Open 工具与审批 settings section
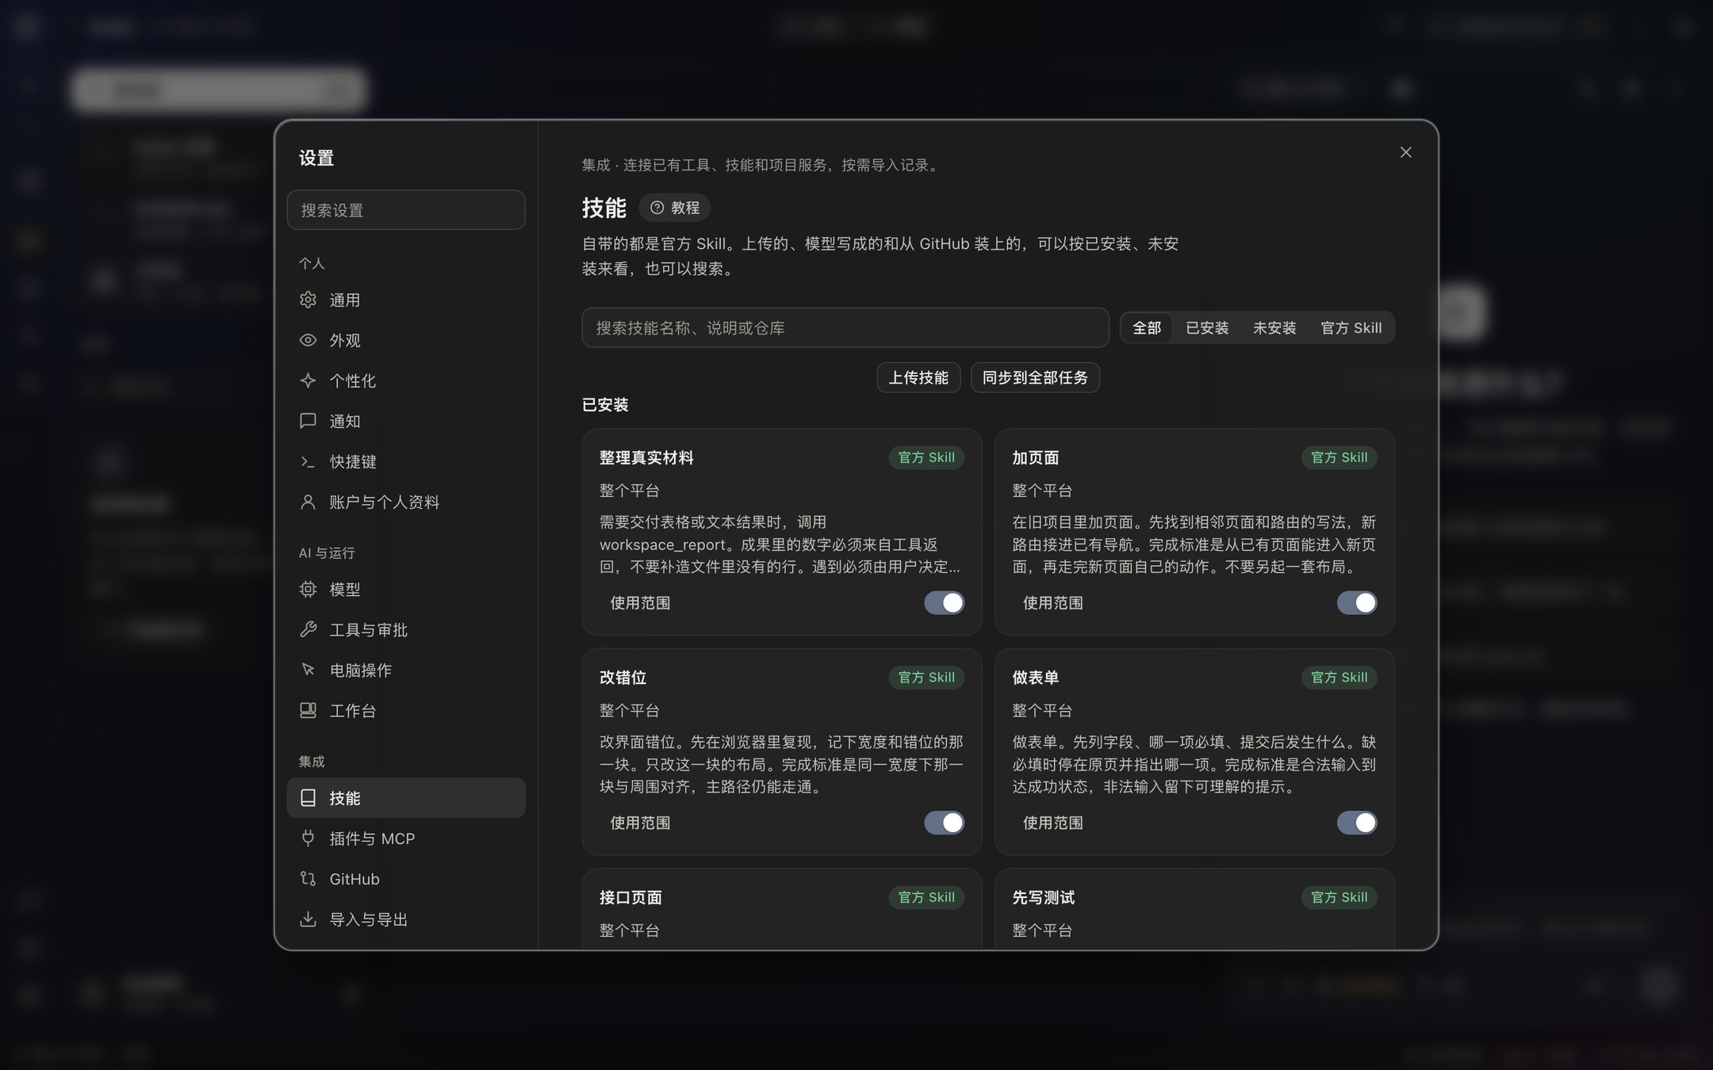The width and height of the screenshot is (1713, 1070). [x=406, y=629]
